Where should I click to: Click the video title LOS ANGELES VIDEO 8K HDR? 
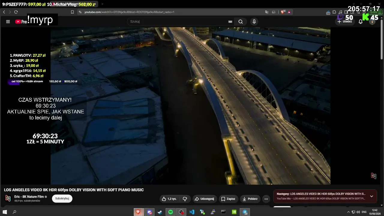[x=74, y=190]
